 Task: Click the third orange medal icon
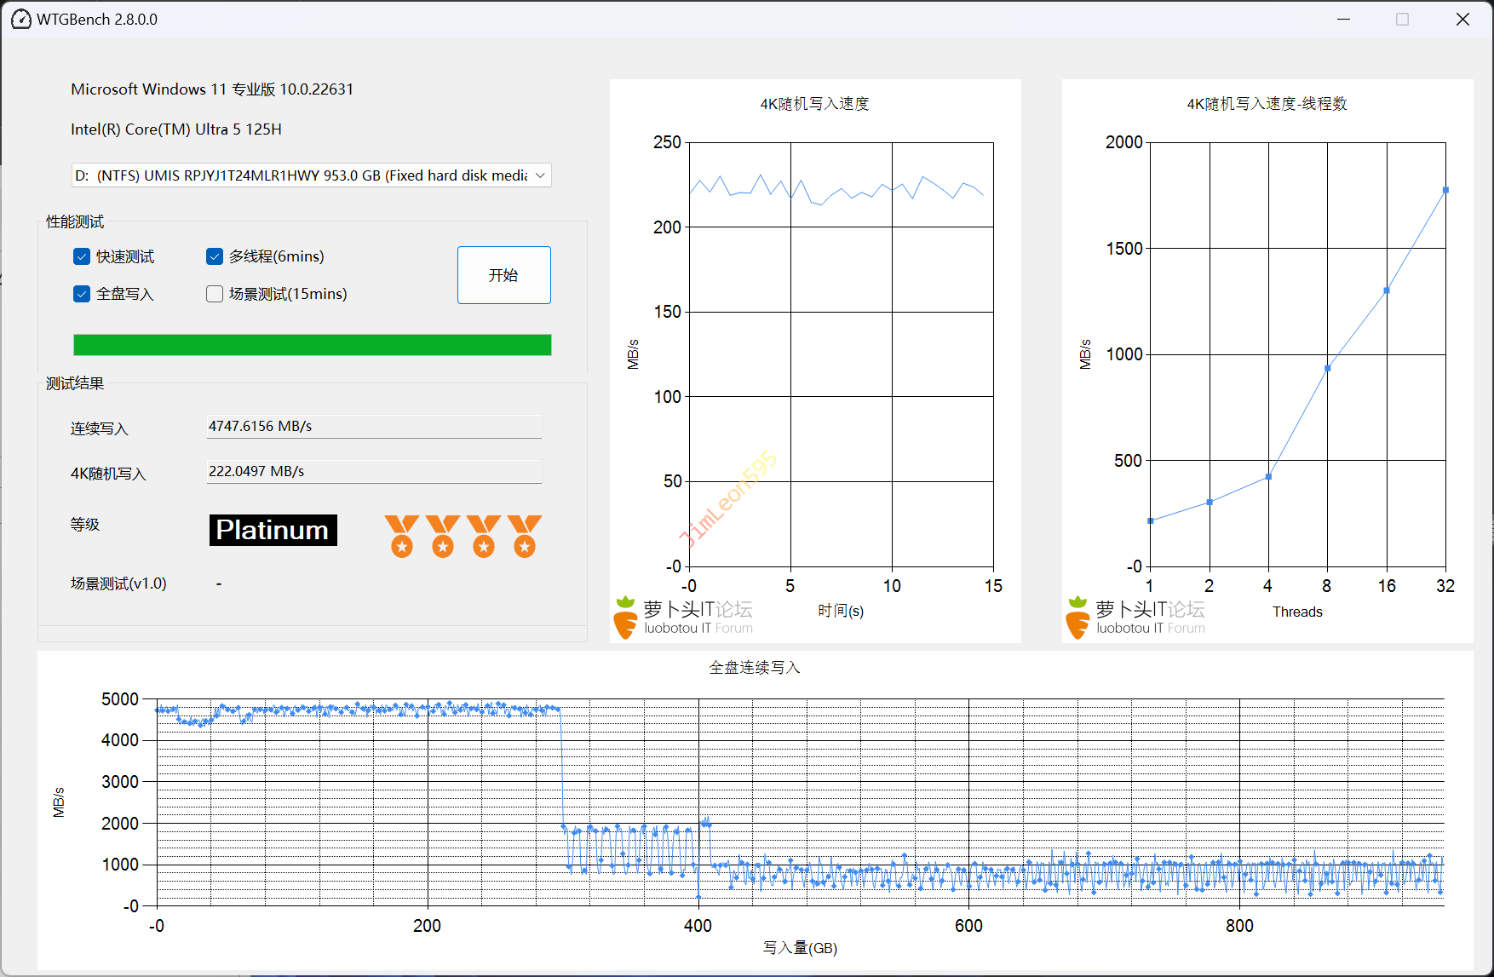click(x=483, y=536)
